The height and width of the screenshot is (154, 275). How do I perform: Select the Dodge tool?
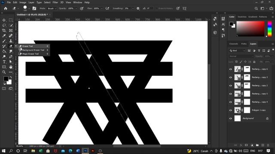[x=4, y=56]
